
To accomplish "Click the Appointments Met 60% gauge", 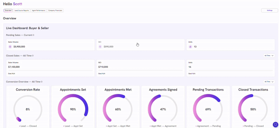I will click(x=118, y=108).
